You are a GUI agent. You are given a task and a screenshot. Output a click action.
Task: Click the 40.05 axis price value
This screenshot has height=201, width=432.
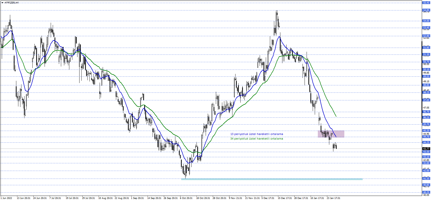coord(426,195)
